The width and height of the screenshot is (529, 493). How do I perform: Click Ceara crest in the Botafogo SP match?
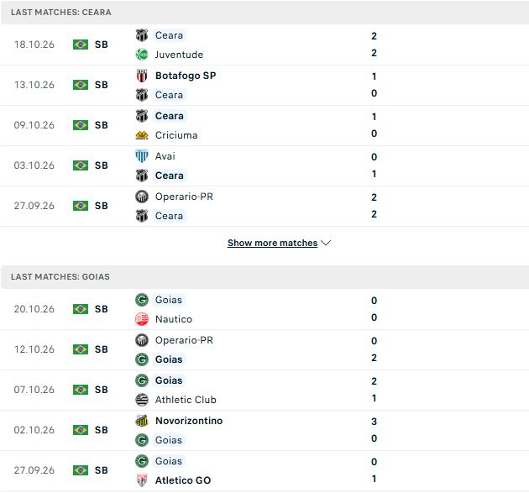(x=142, y=95)
